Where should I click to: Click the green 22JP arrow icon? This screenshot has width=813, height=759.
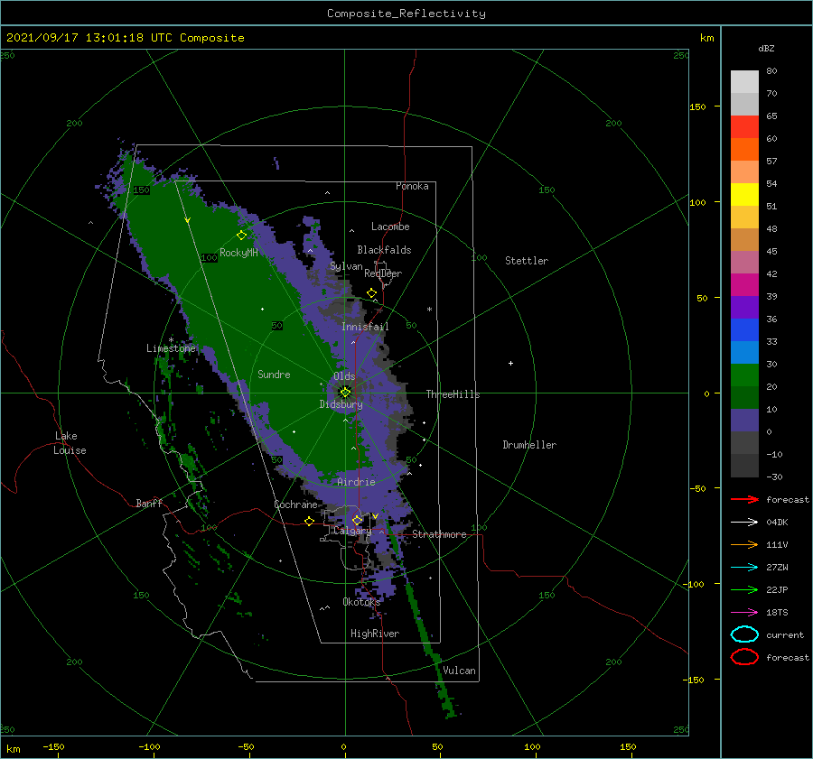[x=744, y=589]
